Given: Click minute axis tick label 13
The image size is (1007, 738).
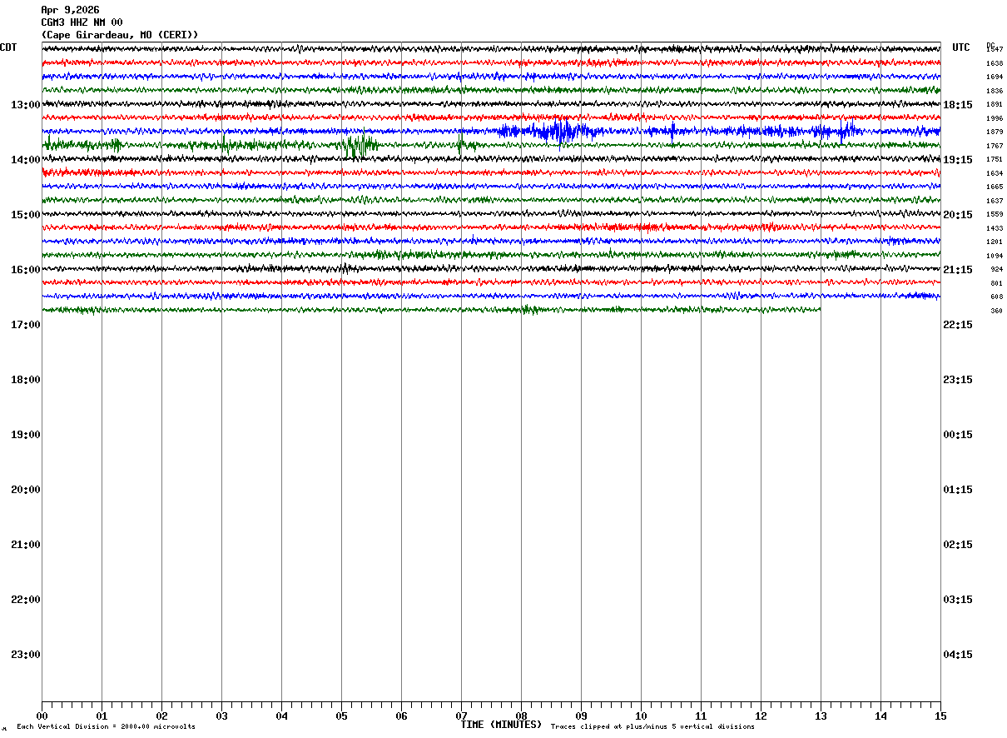Looking at the screenshot, I should click(x=821, y=716).
